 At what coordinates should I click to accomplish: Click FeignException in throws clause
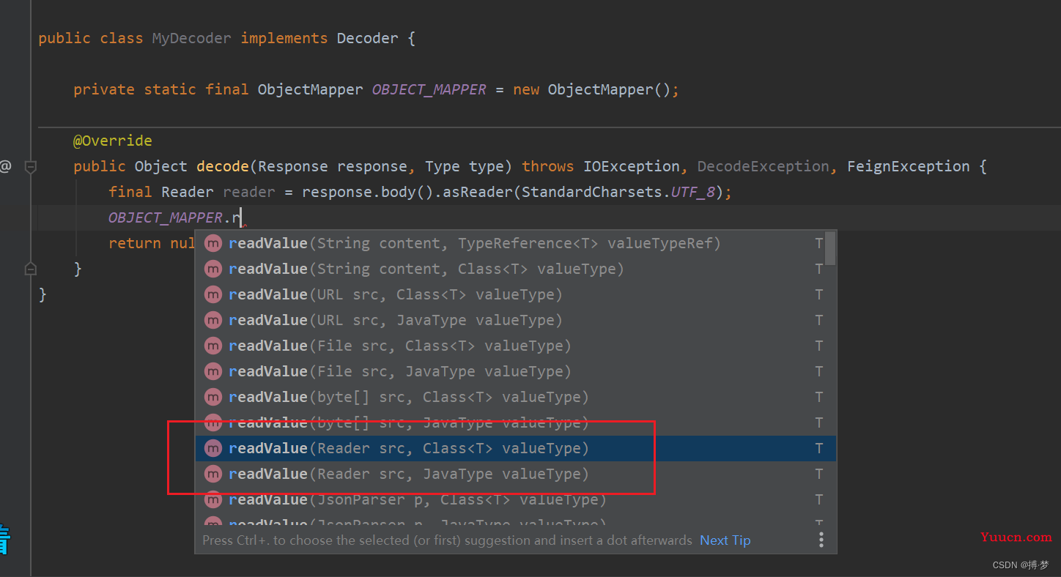coord(909,166)
